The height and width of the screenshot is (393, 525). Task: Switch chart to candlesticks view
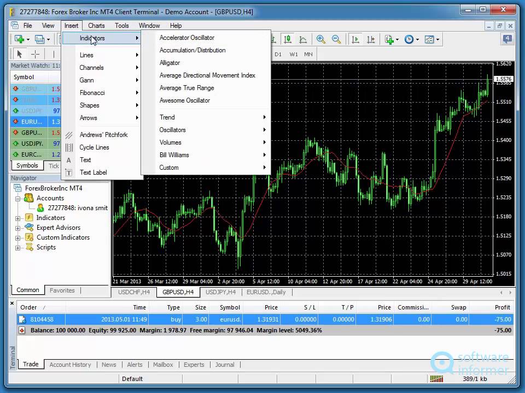click(x=288, y=39)
